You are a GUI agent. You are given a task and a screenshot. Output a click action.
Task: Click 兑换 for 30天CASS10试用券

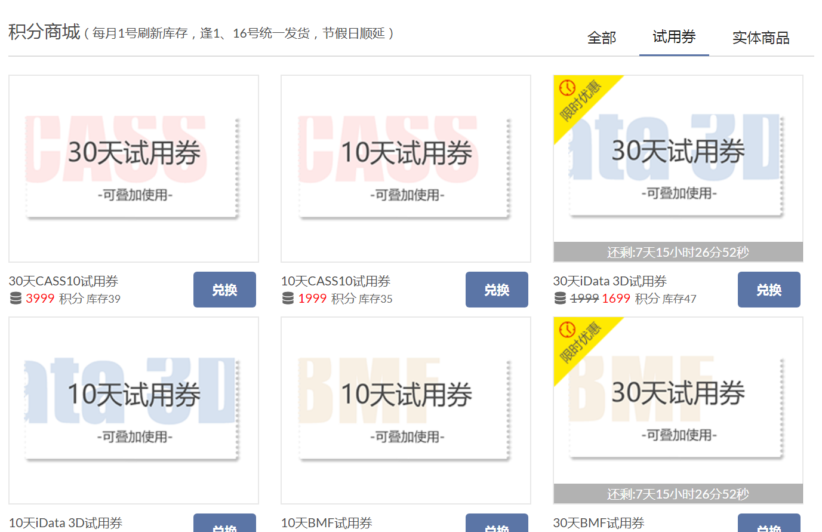tap(224, 290)
